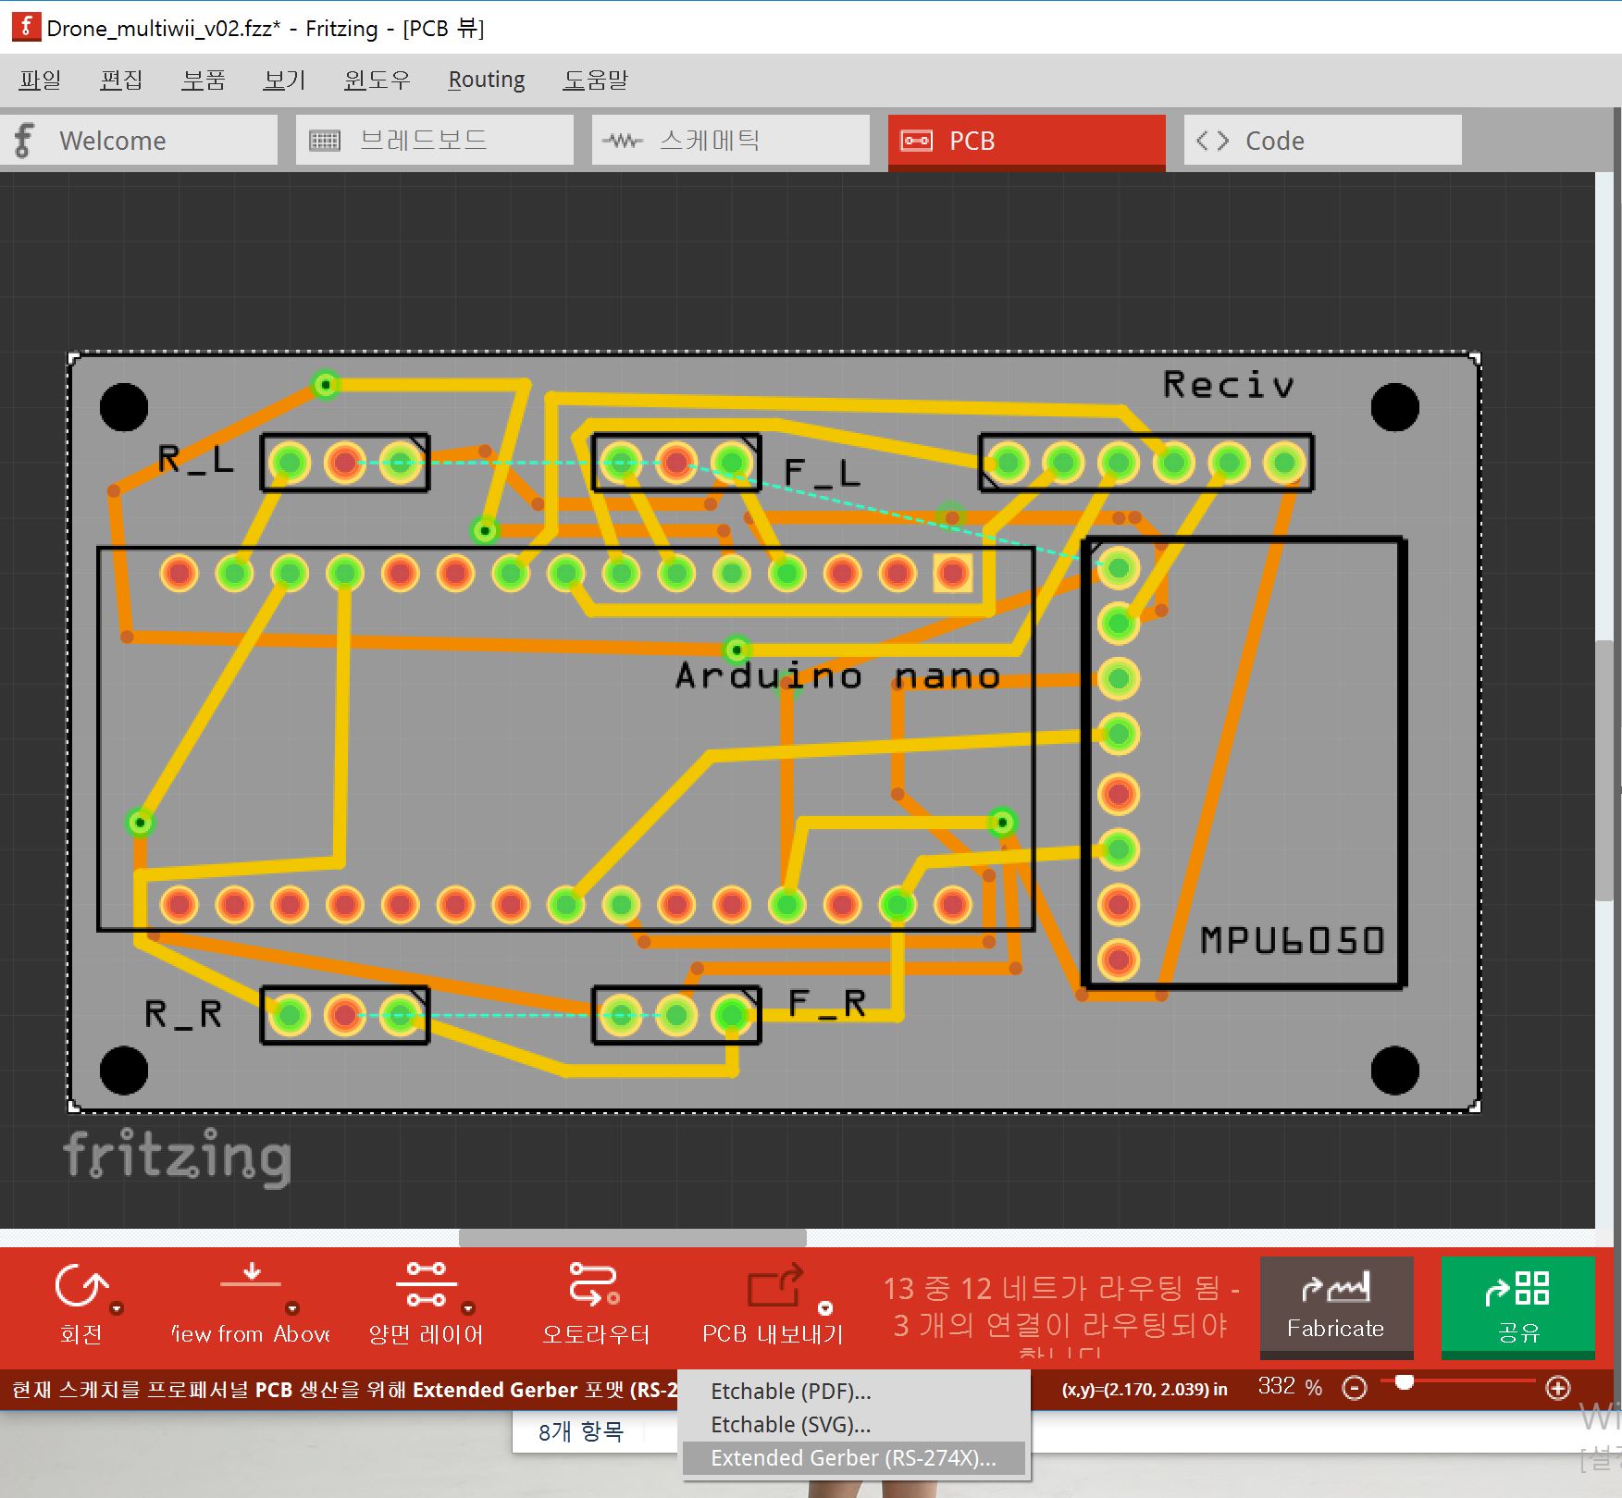Select the 'R_L' silkscreen label
The width and height of the screenshot is (1622, 1498).
point(195,459)
